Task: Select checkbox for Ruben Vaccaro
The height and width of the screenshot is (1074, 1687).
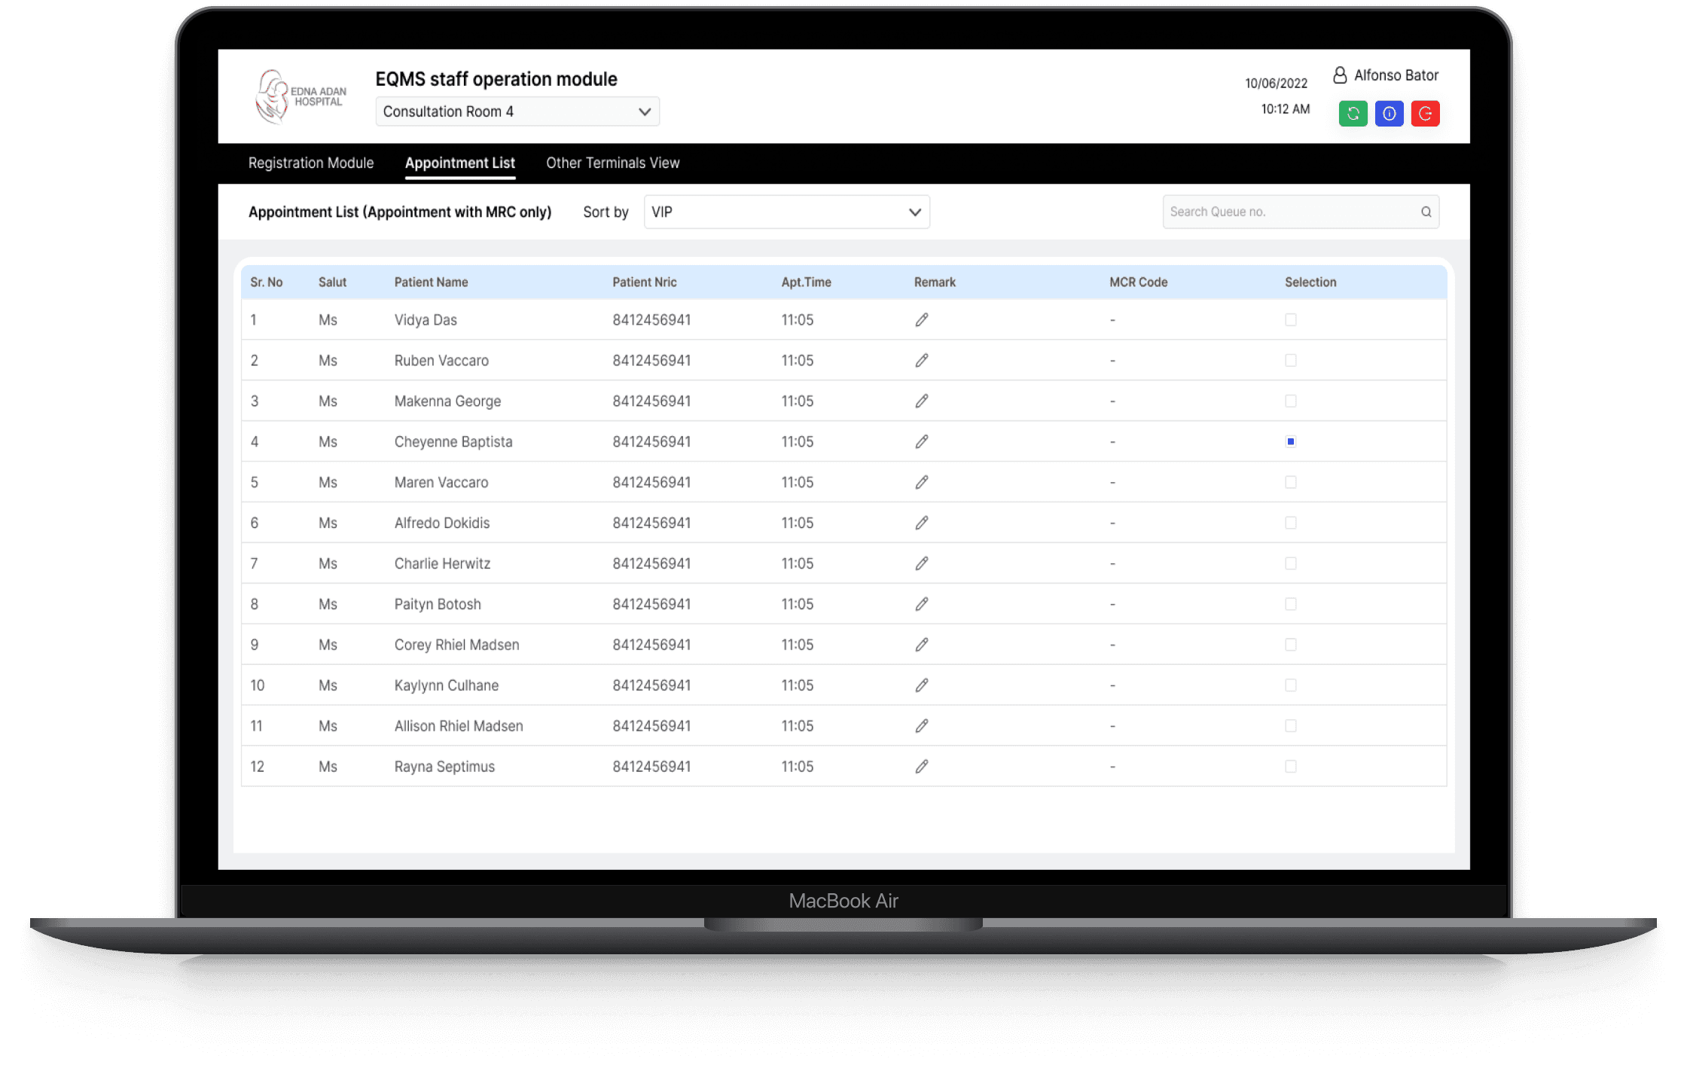Action: pos(1290,361)
